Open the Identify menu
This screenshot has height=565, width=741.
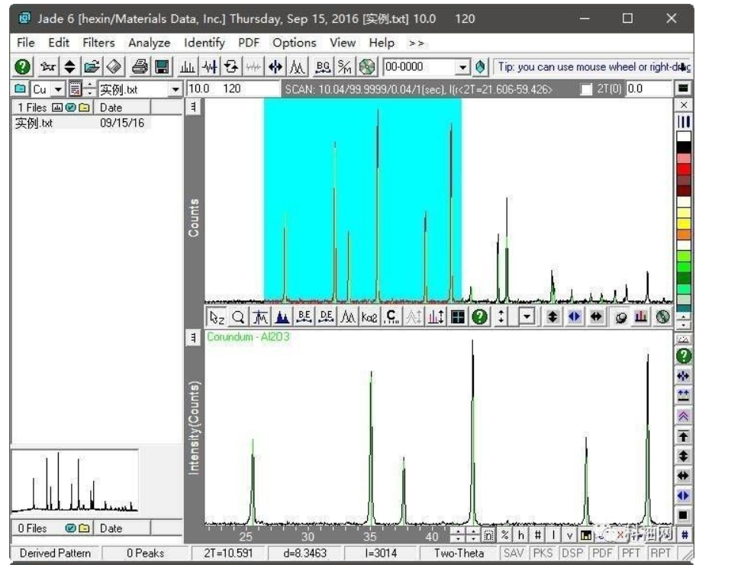(x=204, y=43)
